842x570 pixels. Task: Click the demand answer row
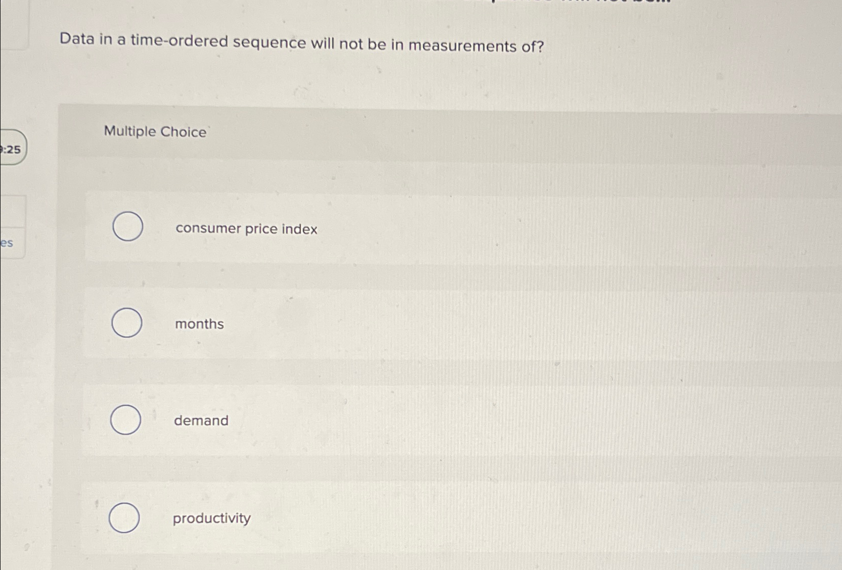455,420
